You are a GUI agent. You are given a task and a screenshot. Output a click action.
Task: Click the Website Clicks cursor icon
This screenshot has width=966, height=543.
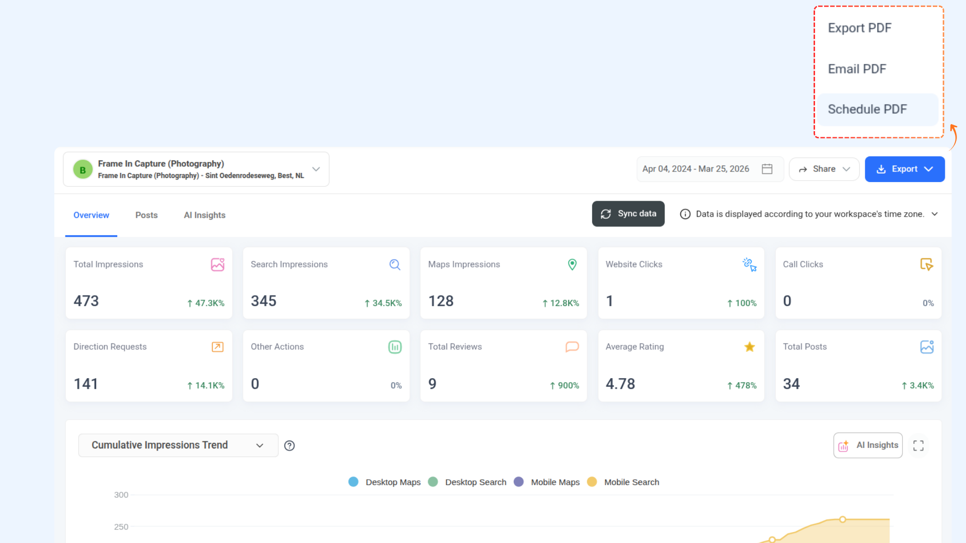pyautogui.click(x=749, y=264)
